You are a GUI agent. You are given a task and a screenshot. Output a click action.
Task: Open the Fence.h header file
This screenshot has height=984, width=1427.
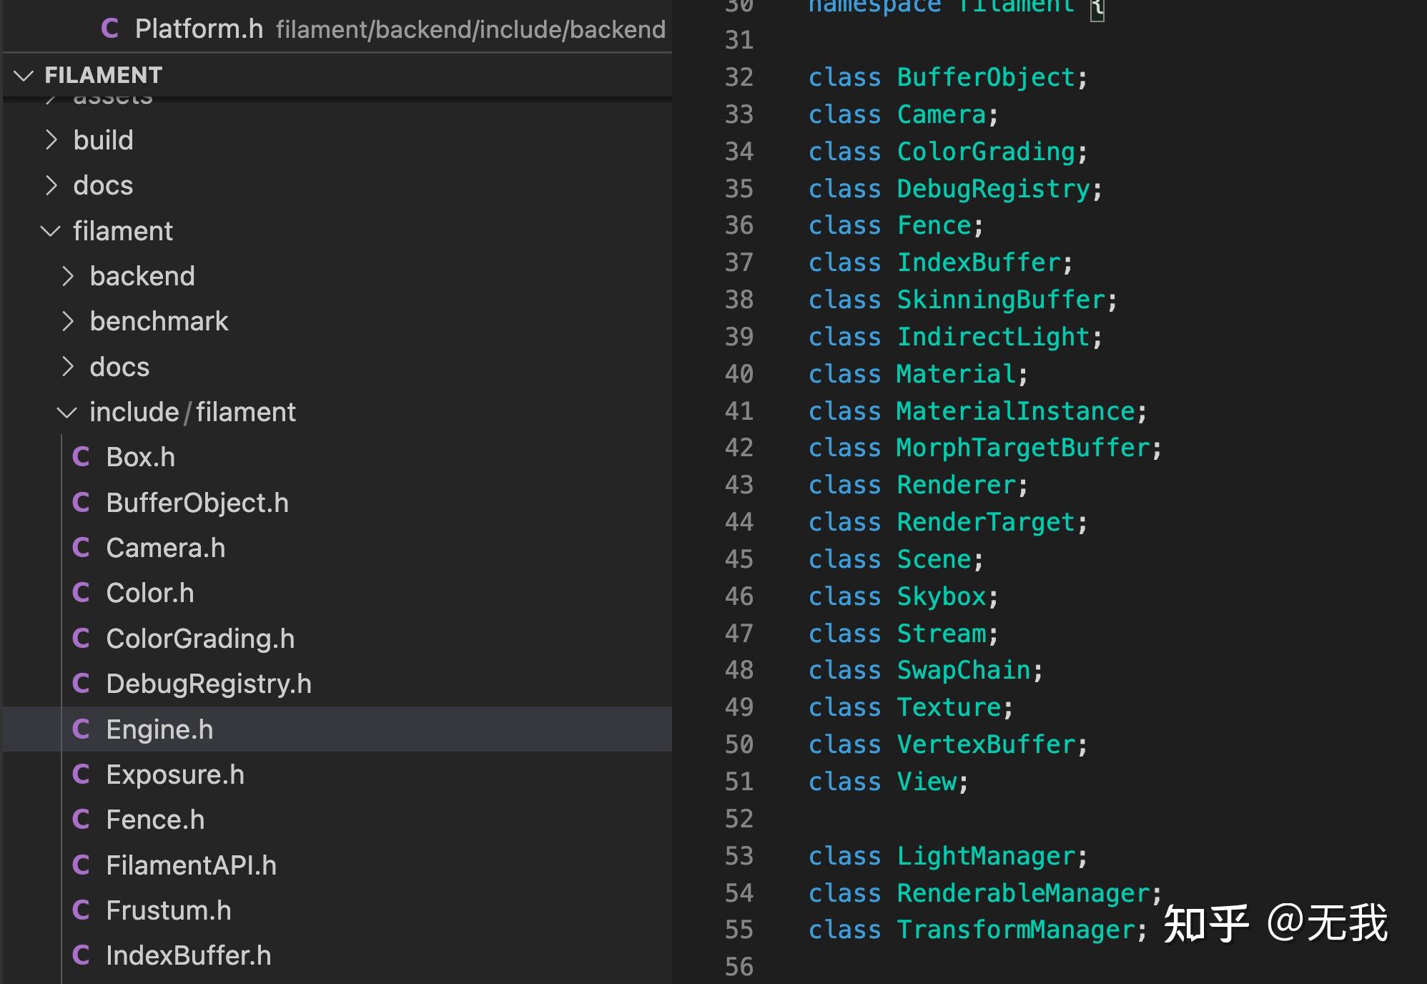tap(155, 820)
